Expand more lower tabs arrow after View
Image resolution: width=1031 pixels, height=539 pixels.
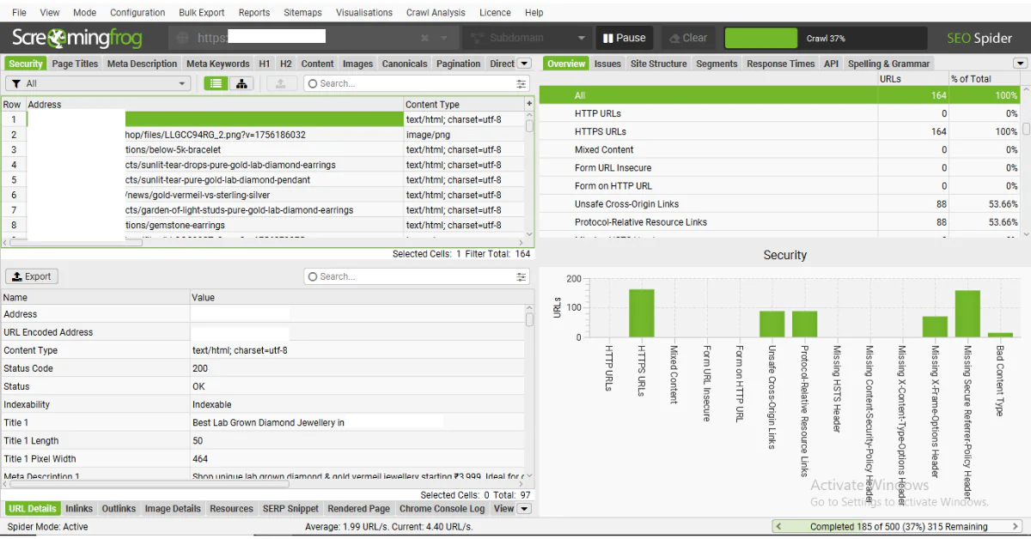pos(524,508)
